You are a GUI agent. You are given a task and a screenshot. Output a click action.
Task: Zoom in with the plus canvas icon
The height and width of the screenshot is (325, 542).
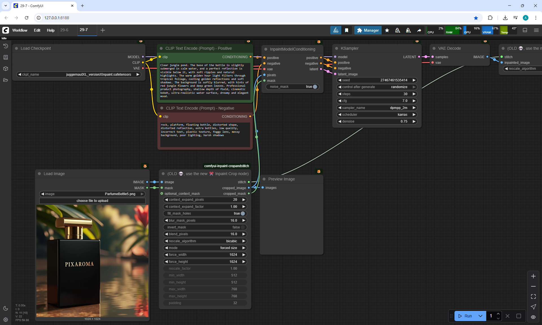(533, 276)
